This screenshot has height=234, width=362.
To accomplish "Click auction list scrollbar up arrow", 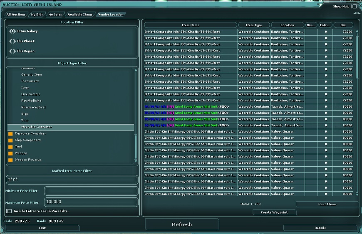I will [x=357, y=31].
